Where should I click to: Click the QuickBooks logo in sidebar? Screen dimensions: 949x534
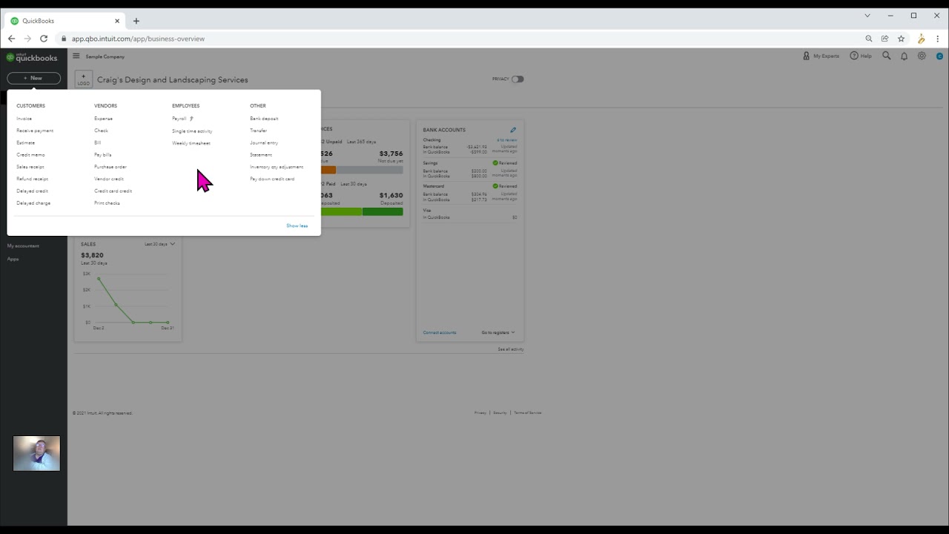pyautogui.click(x=32, y=57)
